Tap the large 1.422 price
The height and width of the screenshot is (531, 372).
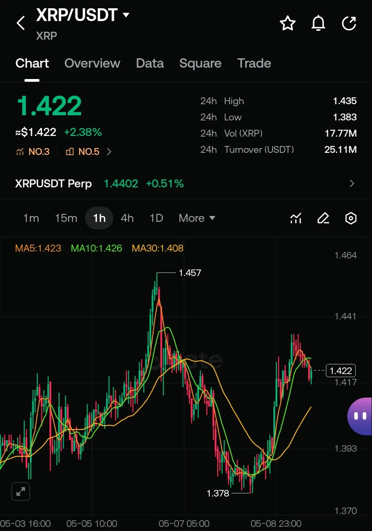coord(49,106)
